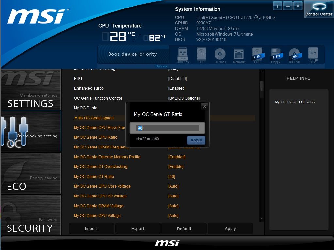The image size is (334, 250).
Task: Select My OC Genie DRAM Voltage label
Action: pyautogui.click(x=99, y=206)
